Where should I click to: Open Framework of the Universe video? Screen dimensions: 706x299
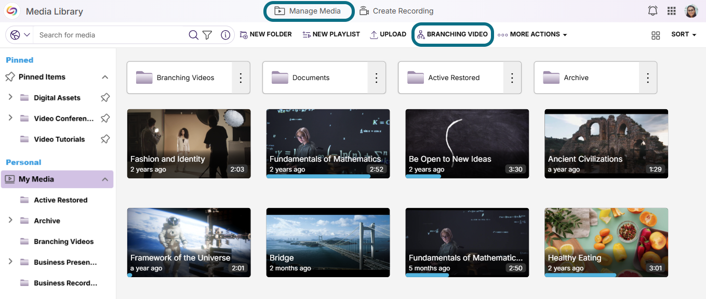tap(189, 242)
